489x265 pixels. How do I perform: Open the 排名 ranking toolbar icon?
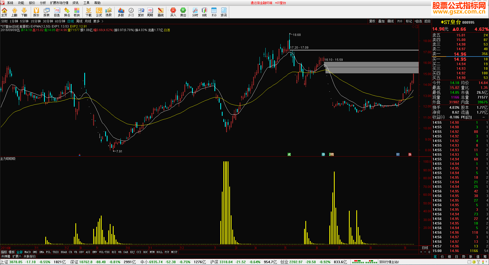(67, 12)
